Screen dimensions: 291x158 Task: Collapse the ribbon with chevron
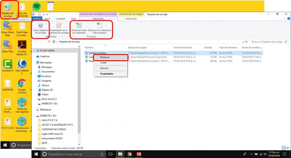click(284, 19)
